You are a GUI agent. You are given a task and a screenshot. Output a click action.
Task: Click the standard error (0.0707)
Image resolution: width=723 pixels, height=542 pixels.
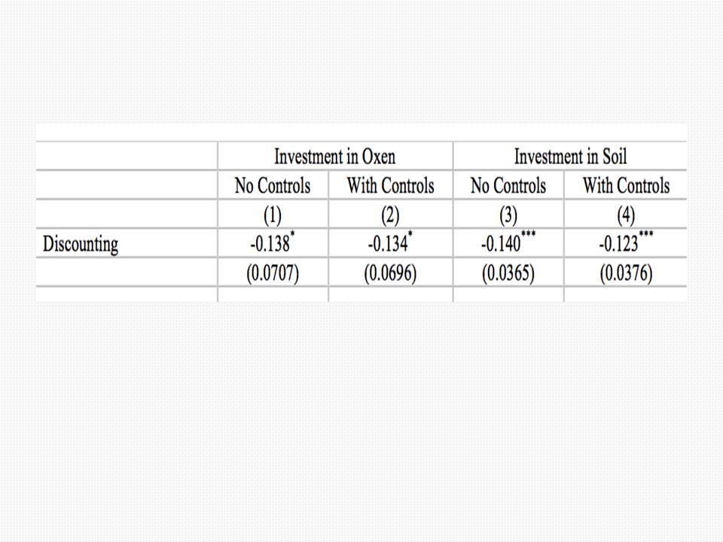(273, 273)
